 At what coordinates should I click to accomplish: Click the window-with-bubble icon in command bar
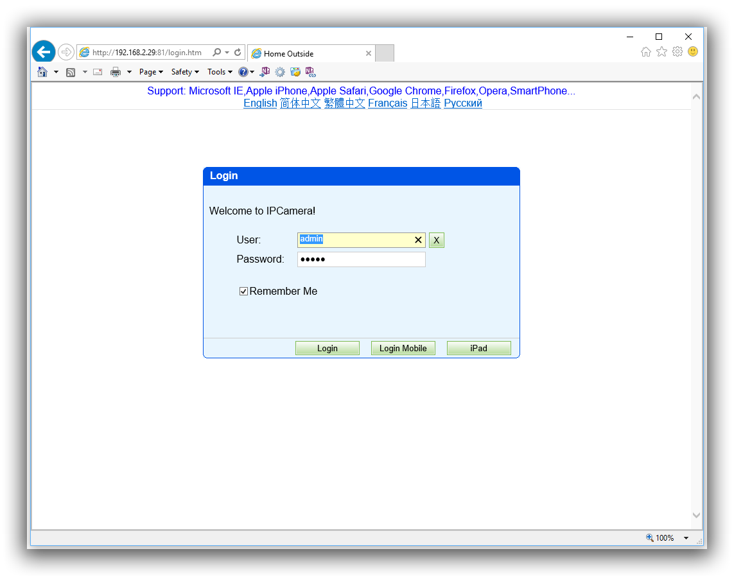[x=295, y=72]
